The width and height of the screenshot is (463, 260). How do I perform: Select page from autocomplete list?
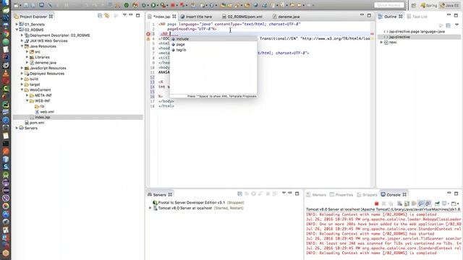pyautogui.click(x=213, y=44)
